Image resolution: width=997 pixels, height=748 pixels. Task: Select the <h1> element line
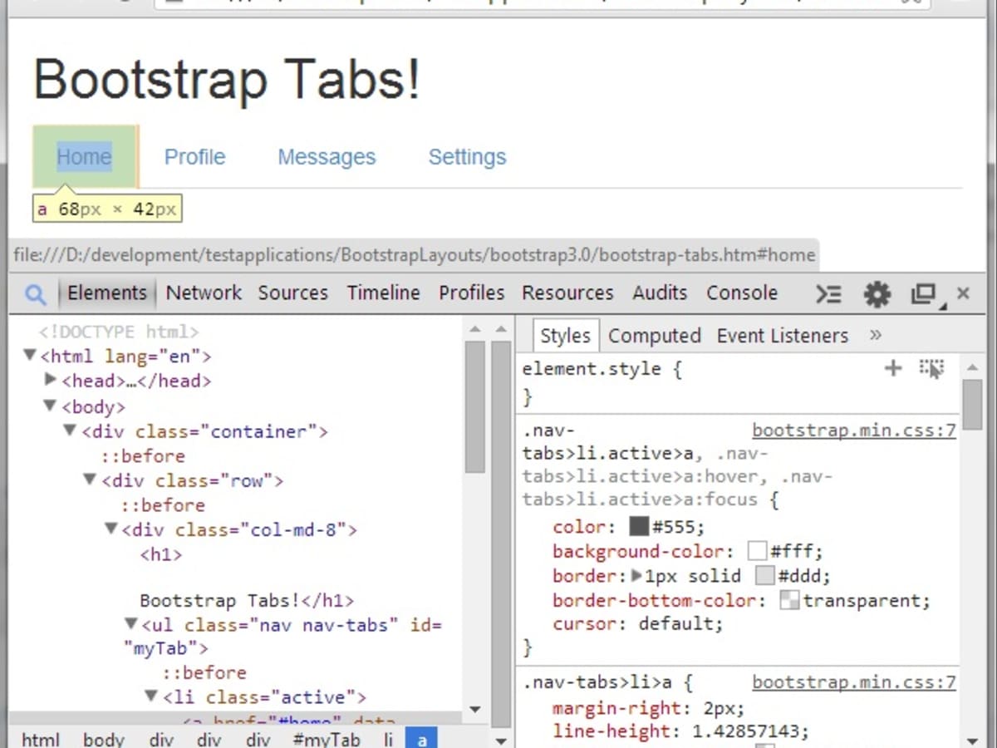point(161,554)
